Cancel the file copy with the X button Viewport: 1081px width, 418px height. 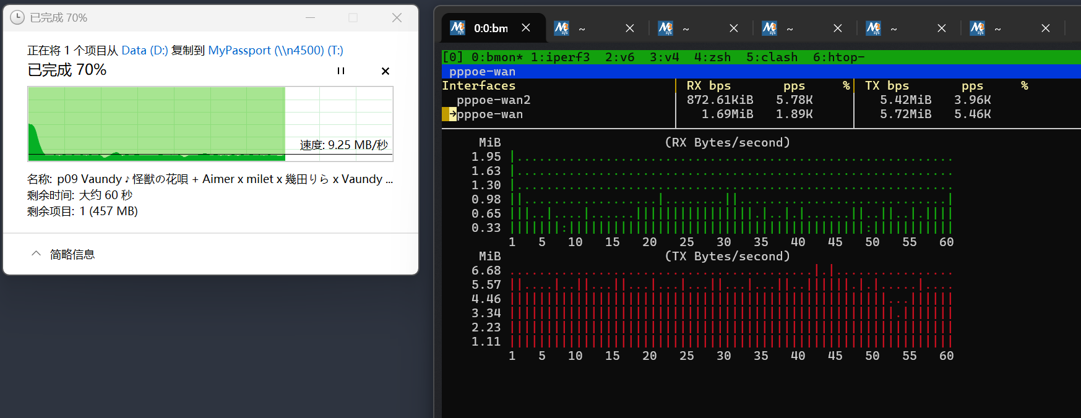385,71
